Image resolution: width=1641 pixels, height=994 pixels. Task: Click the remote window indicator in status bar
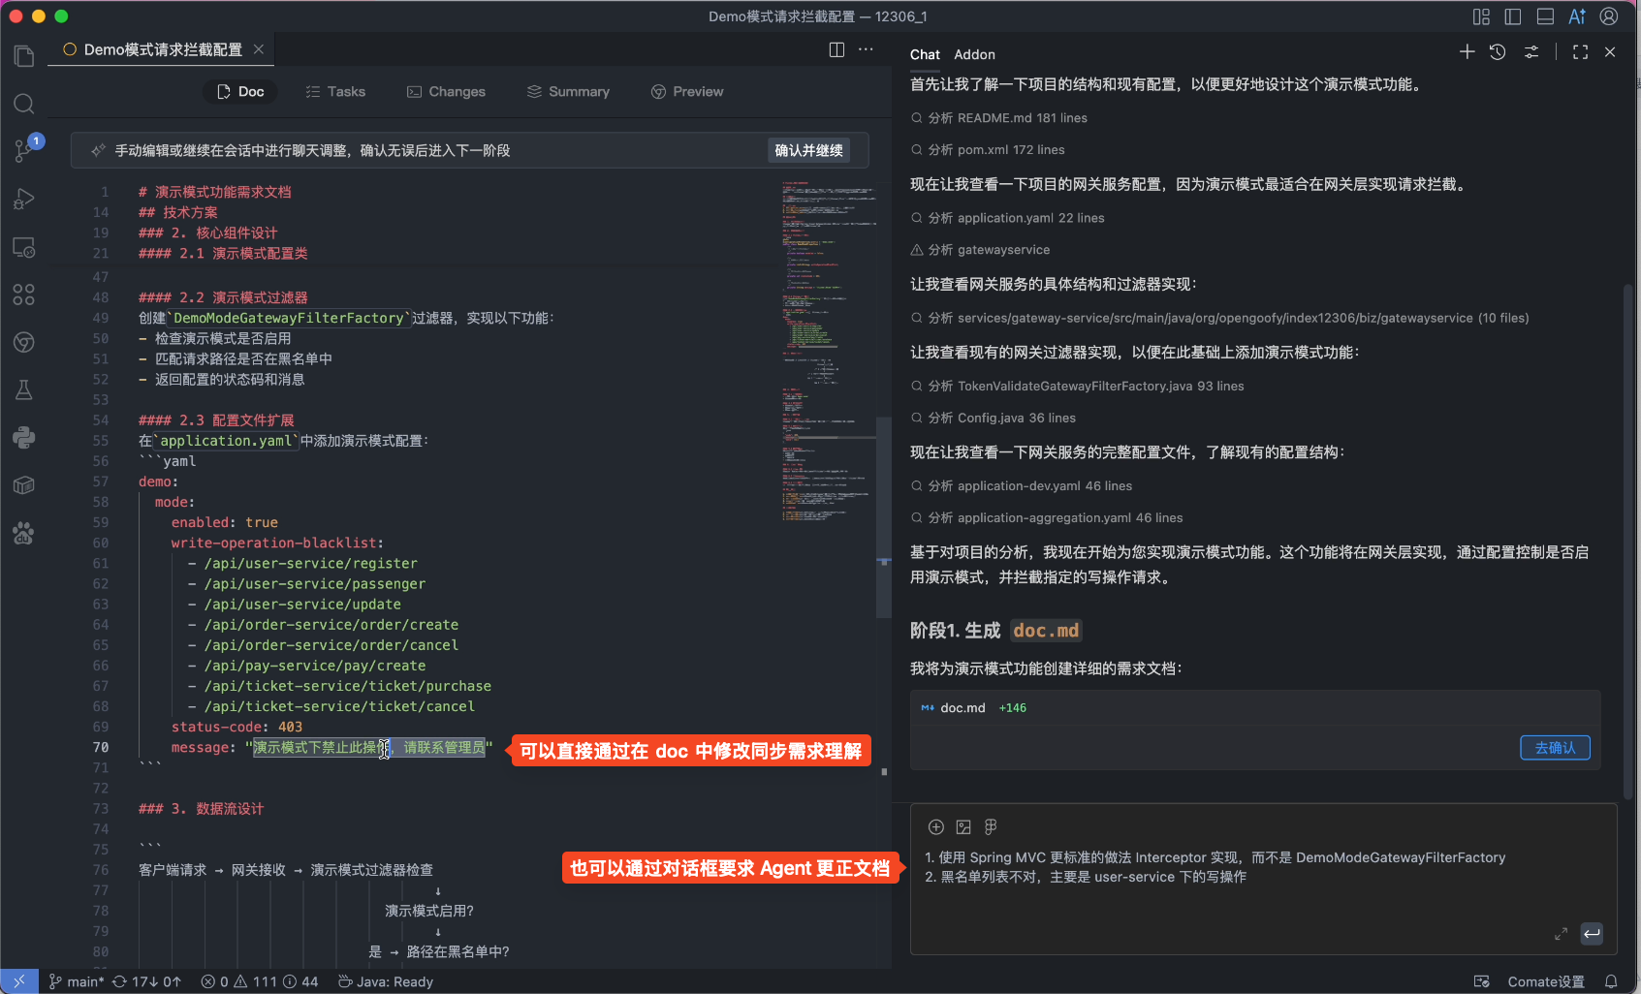(19, 981)
